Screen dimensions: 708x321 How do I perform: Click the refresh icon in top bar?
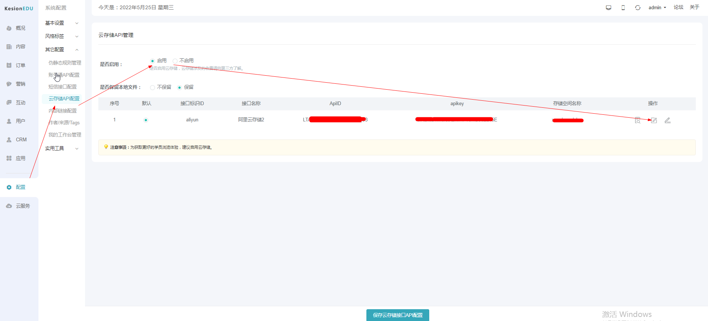(x=638, y=8)
